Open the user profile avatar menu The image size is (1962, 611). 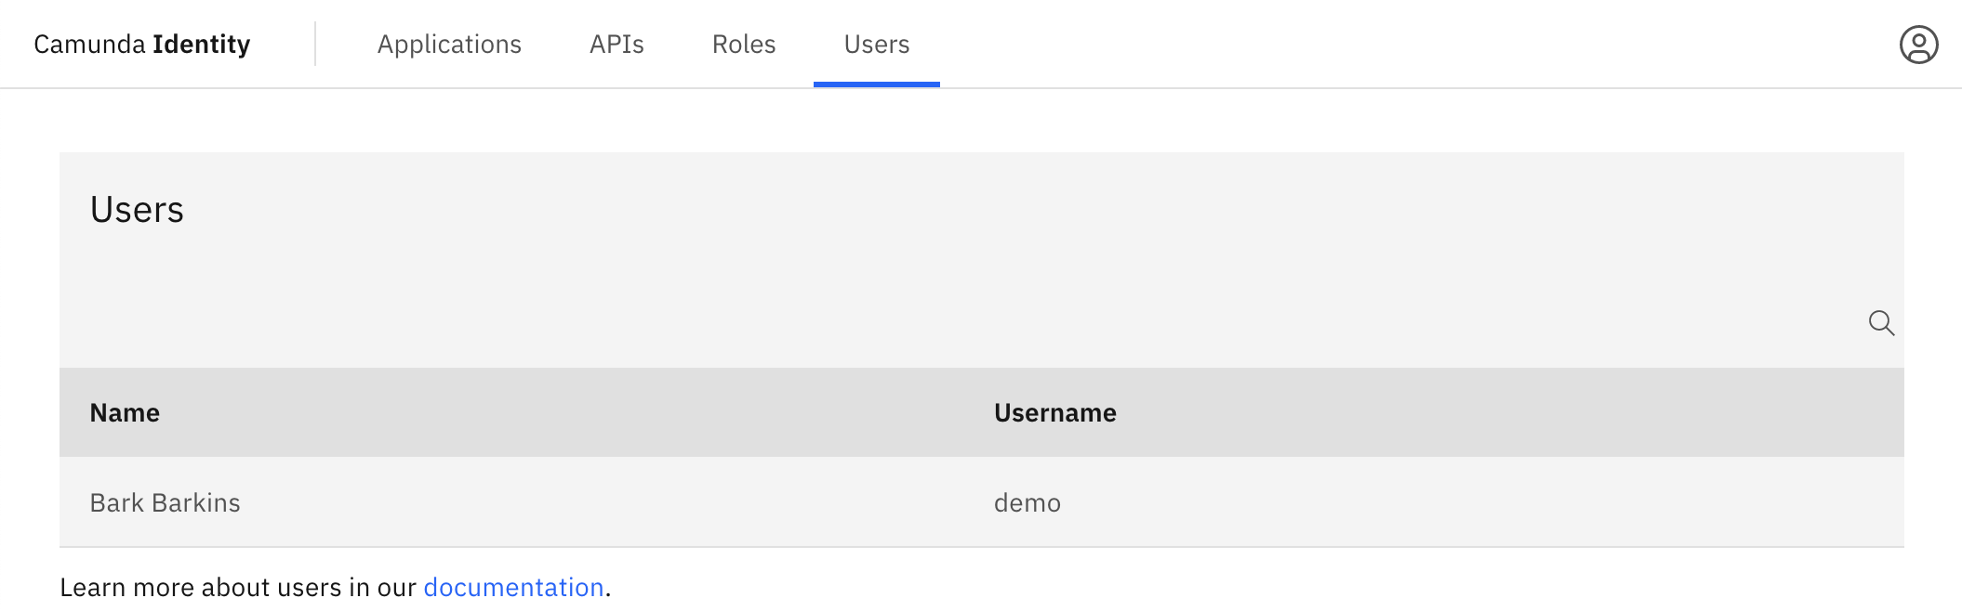[x=1918, y=45]
